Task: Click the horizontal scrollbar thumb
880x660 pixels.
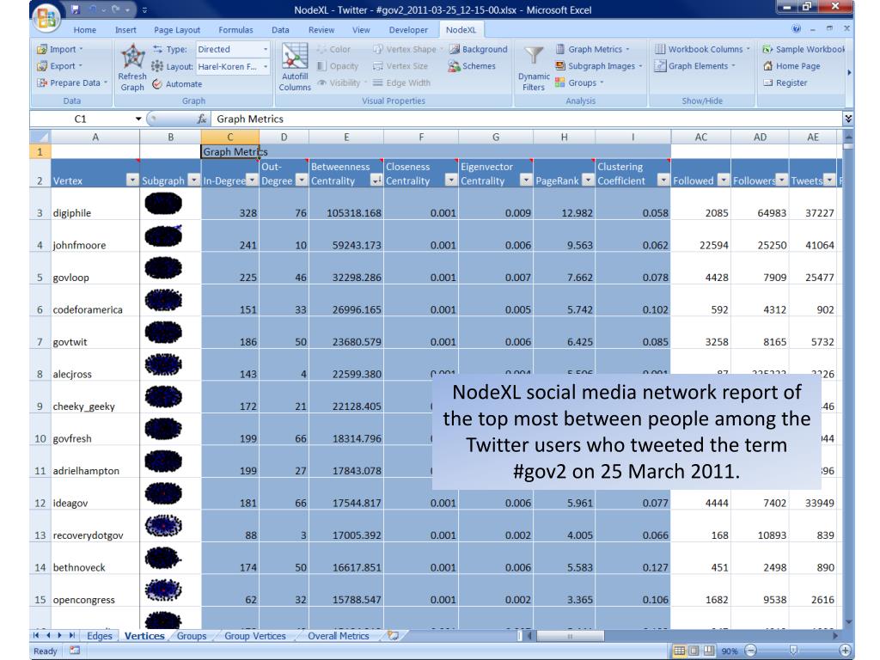Action: click(571, 636)
